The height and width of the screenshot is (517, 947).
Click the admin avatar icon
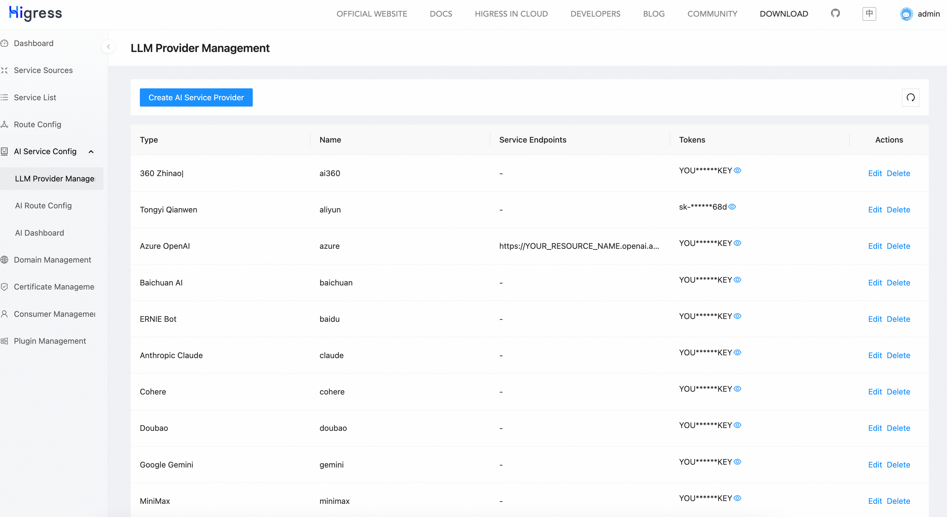[x=906, y=14]
